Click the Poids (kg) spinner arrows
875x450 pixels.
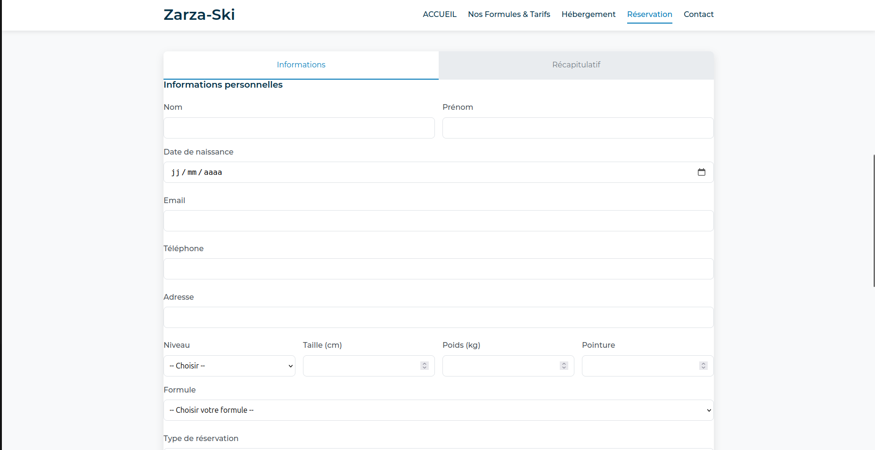coord(564,366)
